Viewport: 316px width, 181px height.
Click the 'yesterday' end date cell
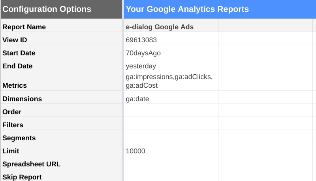(x=171, y=66)
